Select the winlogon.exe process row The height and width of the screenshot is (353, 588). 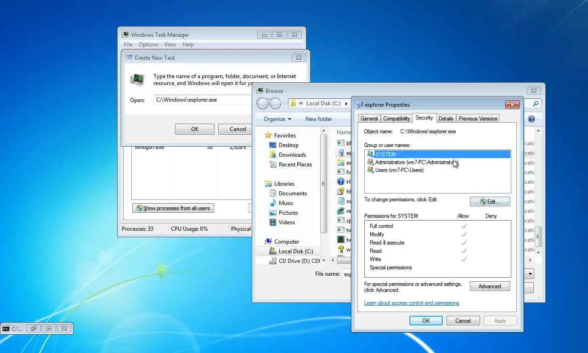[x=192, y=148]
